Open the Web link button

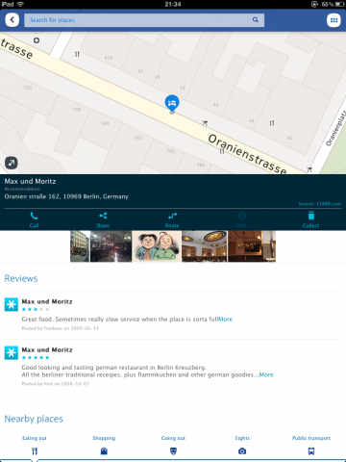241,219
